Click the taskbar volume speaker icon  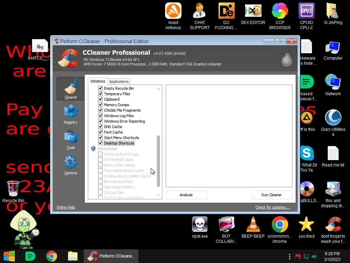tap(314, 256)
